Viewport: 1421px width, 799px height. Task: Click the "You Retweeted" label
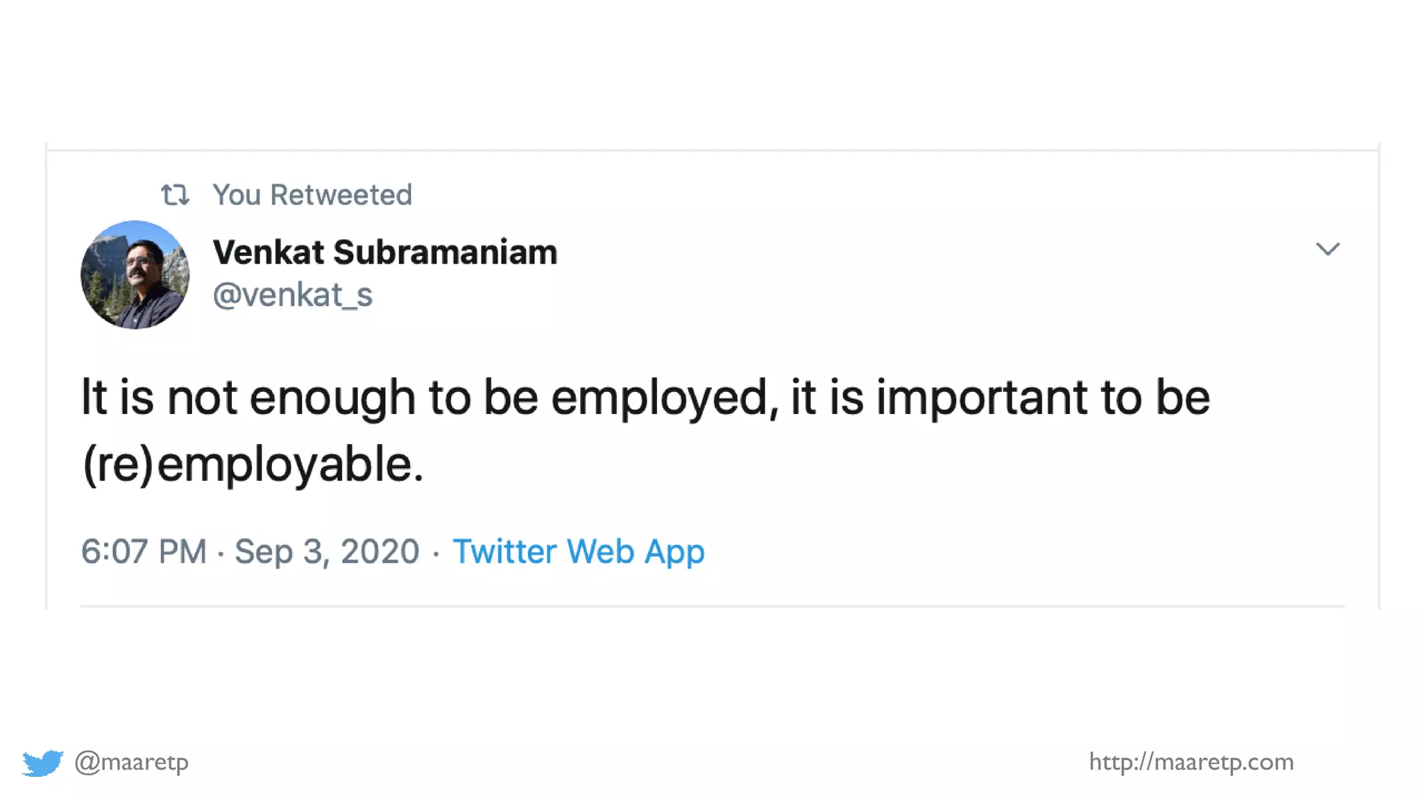click(x=312, y=195)
